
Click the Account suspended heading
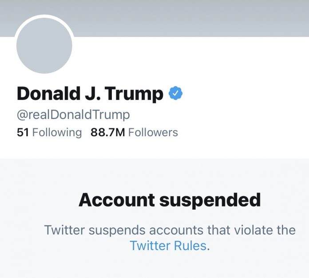coord(170,200)
